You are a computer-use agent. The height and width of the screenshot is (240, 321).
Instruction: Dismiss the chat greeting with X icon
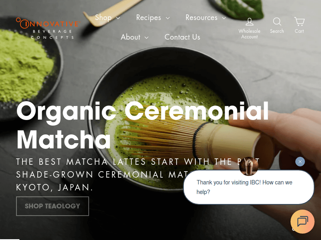point(300,162)
